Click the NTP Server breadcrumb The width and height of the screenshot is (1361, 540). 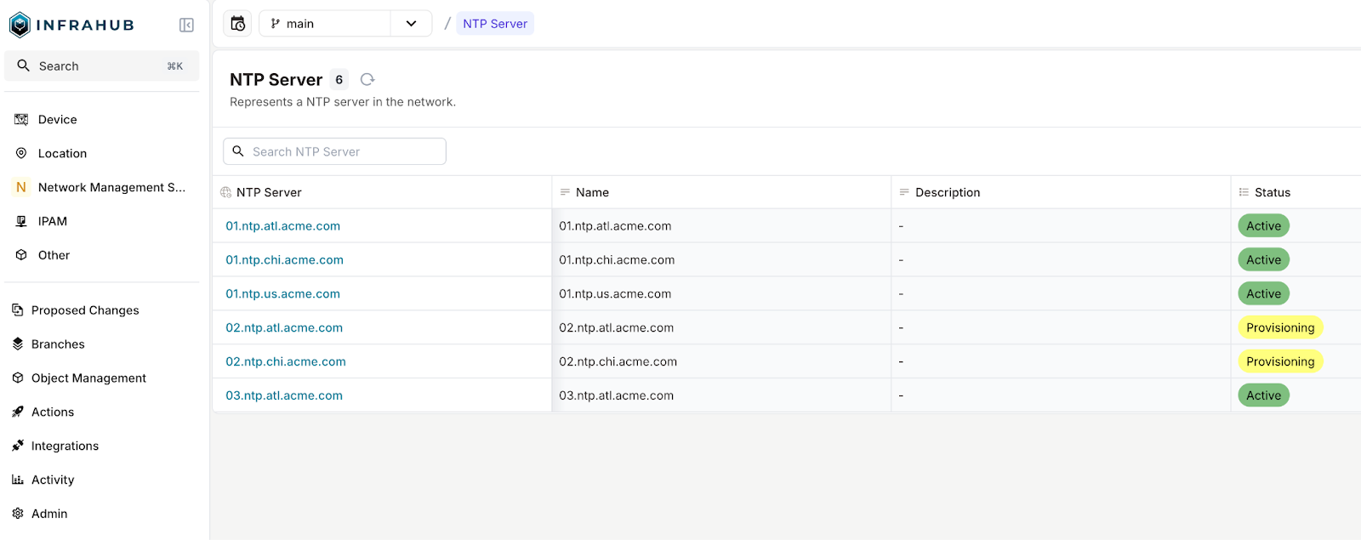tap(495, 24)
